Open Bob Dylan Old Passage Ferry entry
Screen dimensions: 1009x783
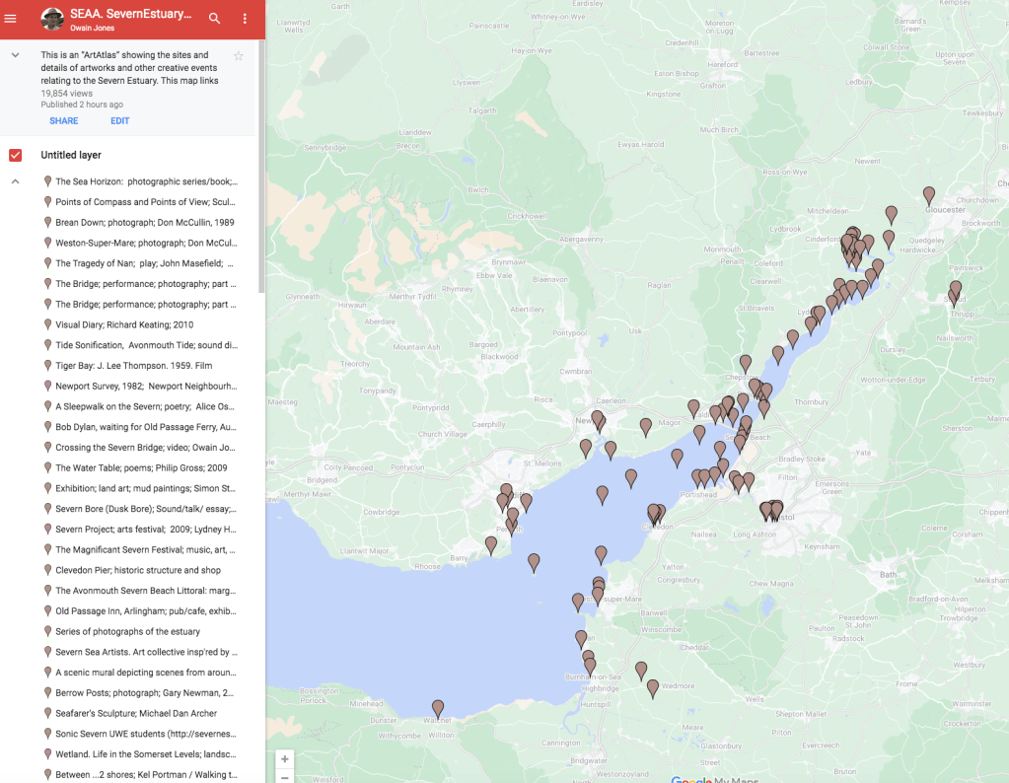[145, 427]
